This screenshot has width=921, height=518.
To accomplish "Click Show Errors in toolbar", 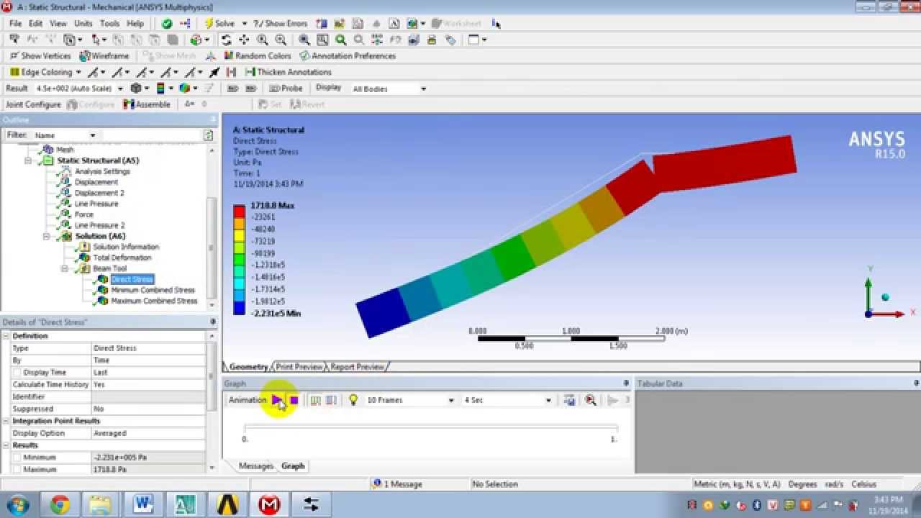I will 281,24.
